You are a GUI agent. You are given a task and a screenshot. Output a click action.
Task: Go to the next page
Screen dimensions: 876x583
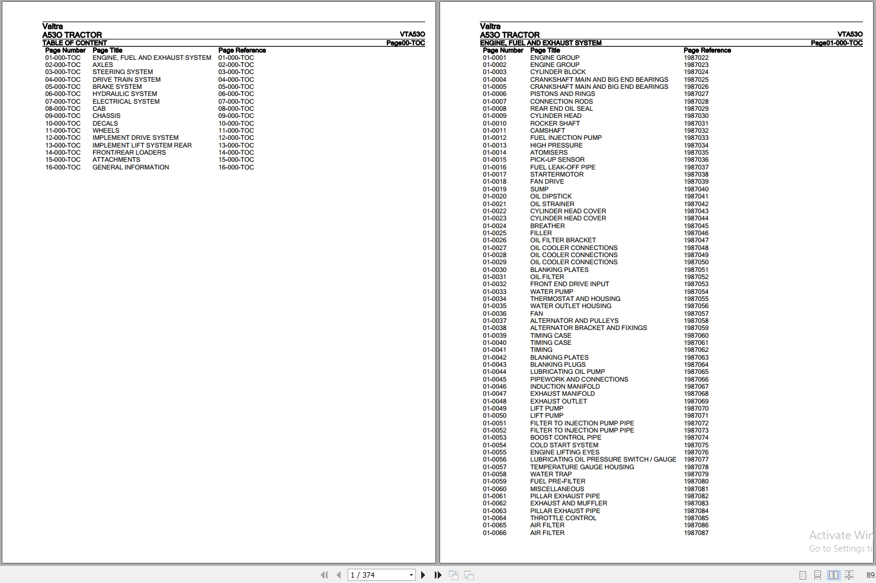[x=423, y=575]
